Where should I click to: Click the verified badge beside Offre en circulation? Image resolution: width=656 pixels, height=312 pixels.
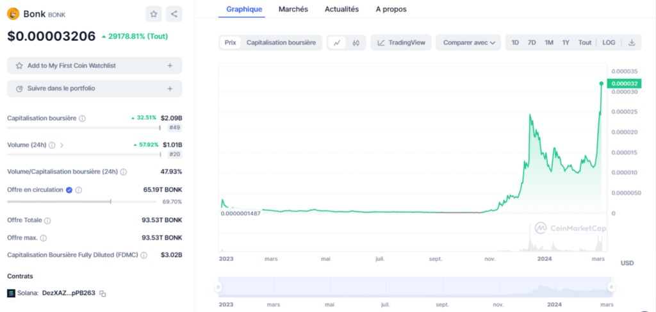tap(69, 190)
